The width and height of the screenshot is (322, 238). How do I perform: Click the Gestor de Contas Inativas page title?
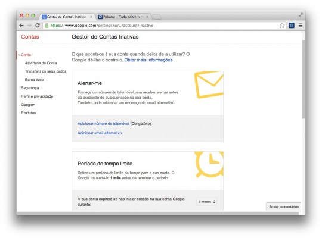point(105,37)
